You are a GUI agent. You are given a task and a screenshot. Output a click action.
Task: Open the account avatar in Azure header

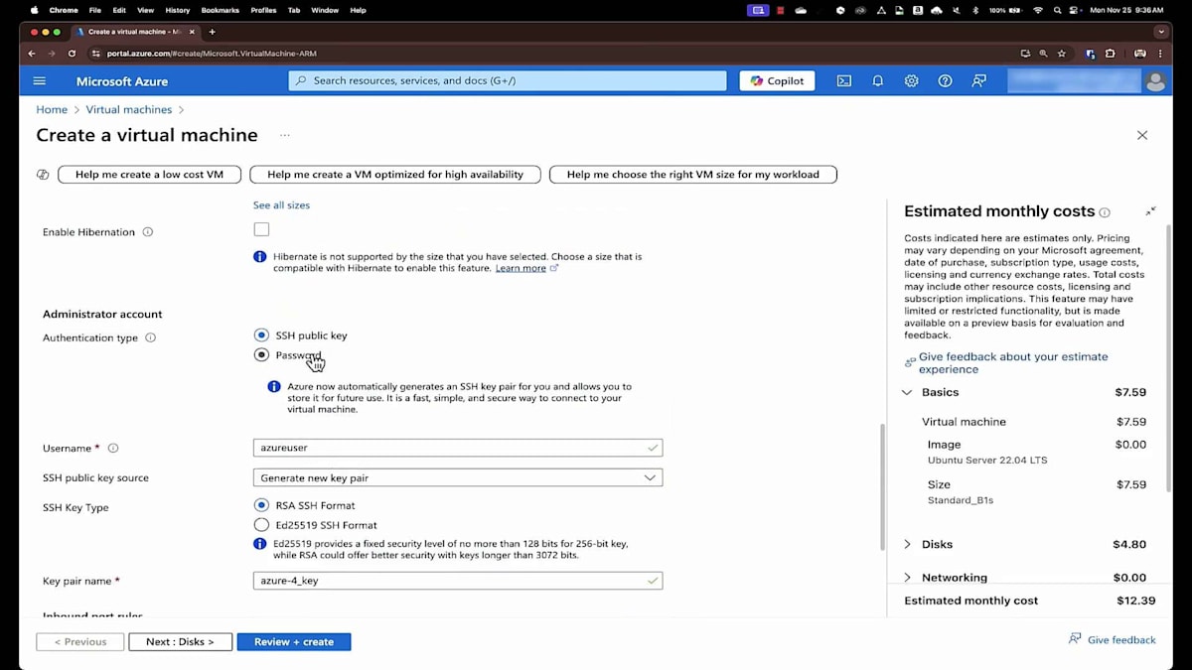click(1155, 81)
